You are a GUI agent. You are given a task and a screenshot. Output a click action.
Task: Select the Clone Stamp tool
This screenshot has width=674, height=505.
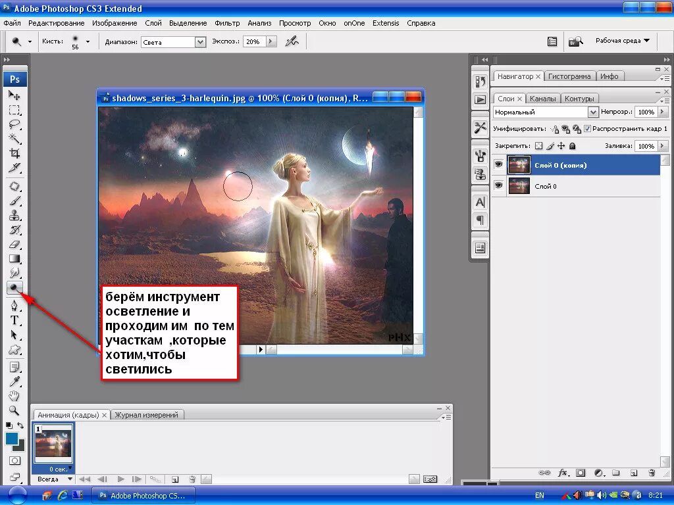click(x=14, y=216)
